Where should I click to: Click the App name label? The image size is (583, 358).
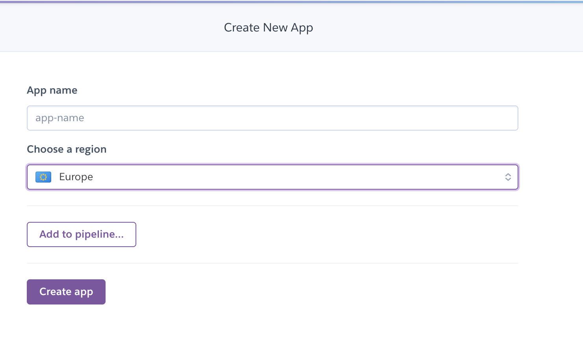(x=52, y=90)
